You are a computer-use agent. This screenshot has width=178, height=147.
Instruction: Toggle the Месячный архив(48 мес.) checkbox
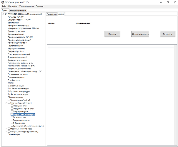tap(9, 128)
